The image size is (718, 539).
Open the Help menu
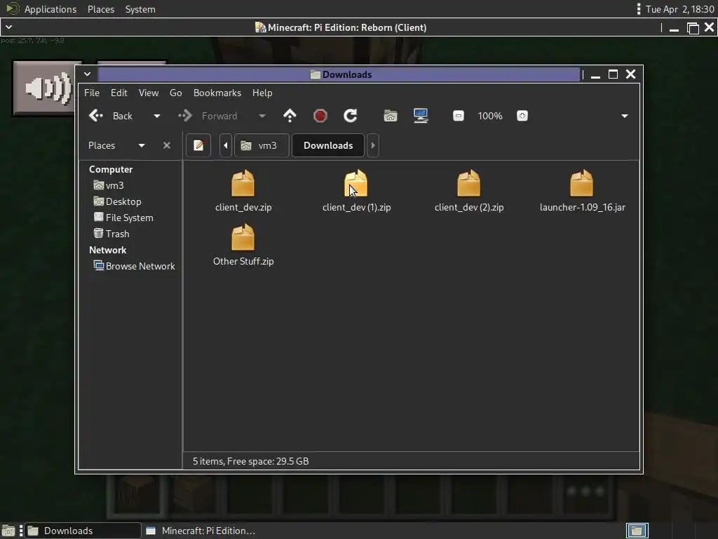(x=262, y=93)
